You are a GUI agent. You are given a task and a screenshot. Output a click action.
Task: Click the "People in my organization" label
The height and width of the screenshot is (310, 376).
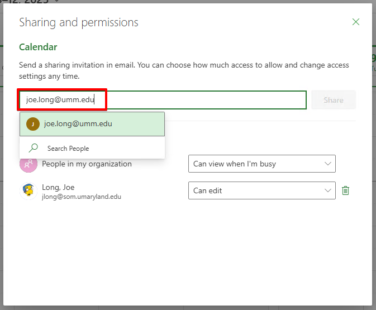click(87, 164)
